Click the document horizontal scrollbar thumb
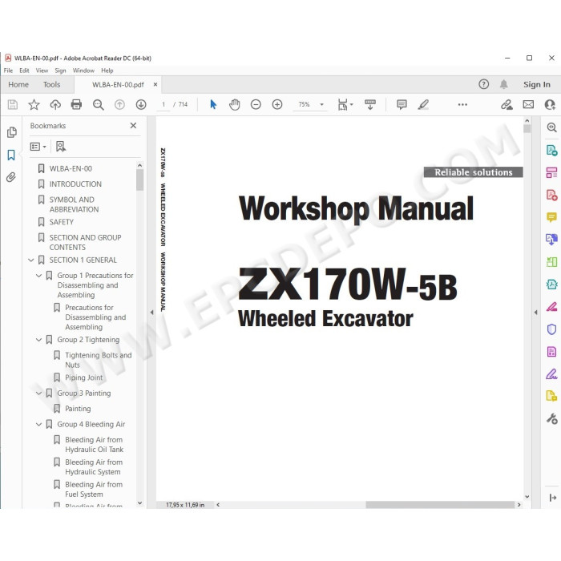The image size is (561, 561). [x=440, y=505]
